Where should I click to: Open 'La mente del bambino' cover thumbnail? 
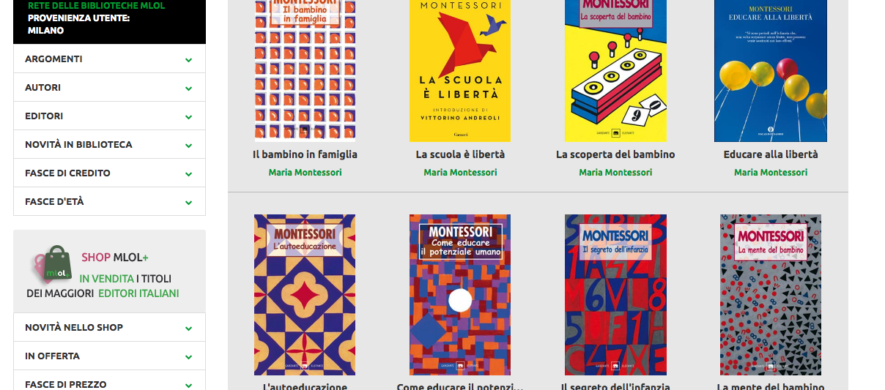pos(771,295)
